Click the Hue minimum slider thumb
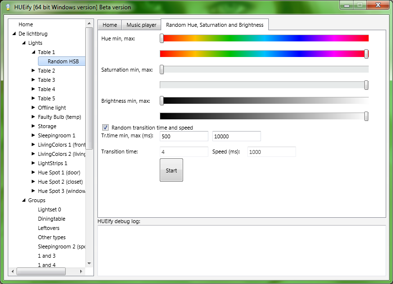Image resolution: width=393 pixels, height=284 pixels. coord(162,38)
